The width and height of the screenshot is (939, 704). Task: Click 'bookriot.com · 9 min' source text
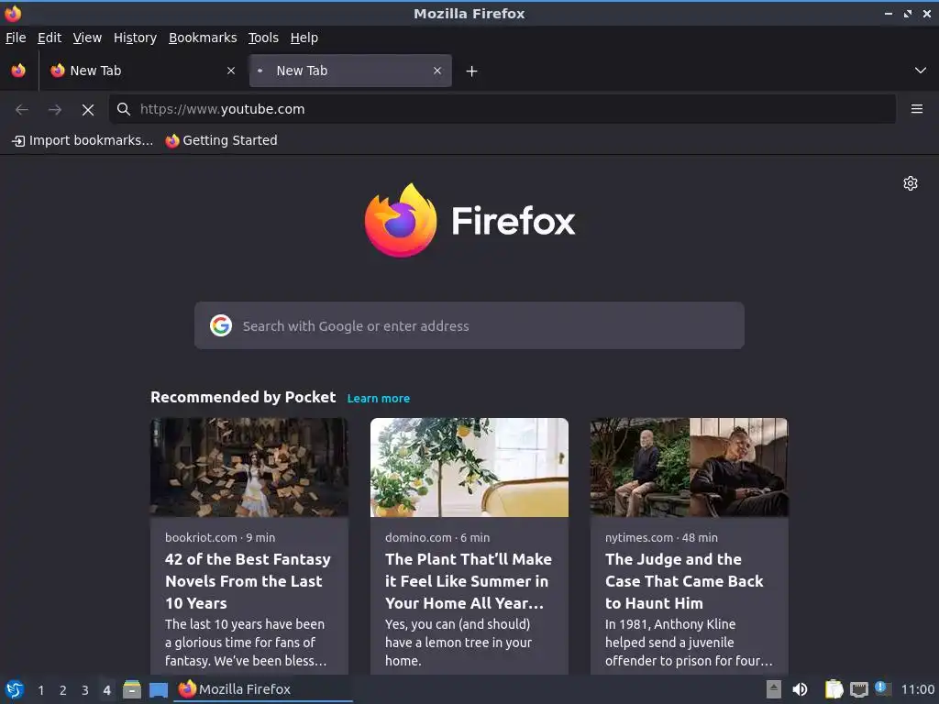tap(220, 537)
